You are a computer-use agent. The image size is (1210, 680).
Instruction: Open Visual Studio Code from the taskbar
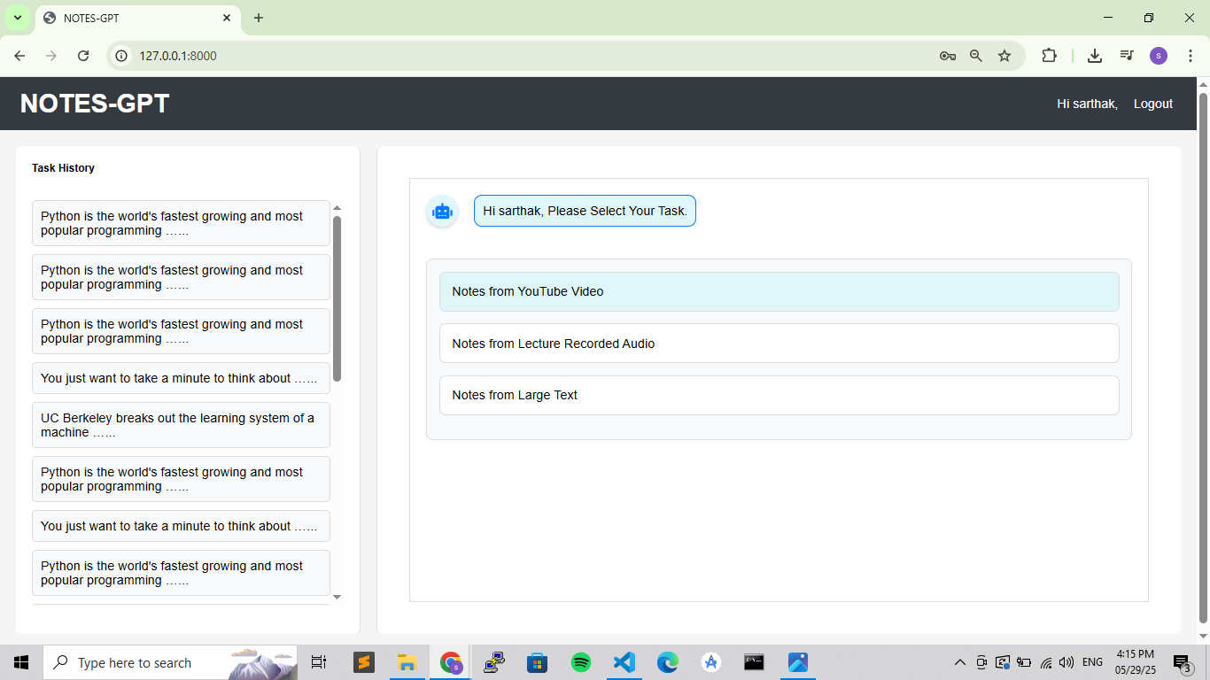(624, 662)
